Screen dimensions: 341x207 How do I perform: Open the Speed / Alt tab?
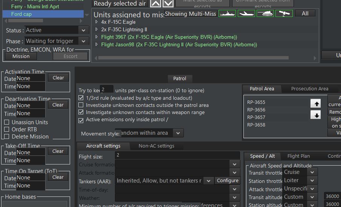[262, 156]
